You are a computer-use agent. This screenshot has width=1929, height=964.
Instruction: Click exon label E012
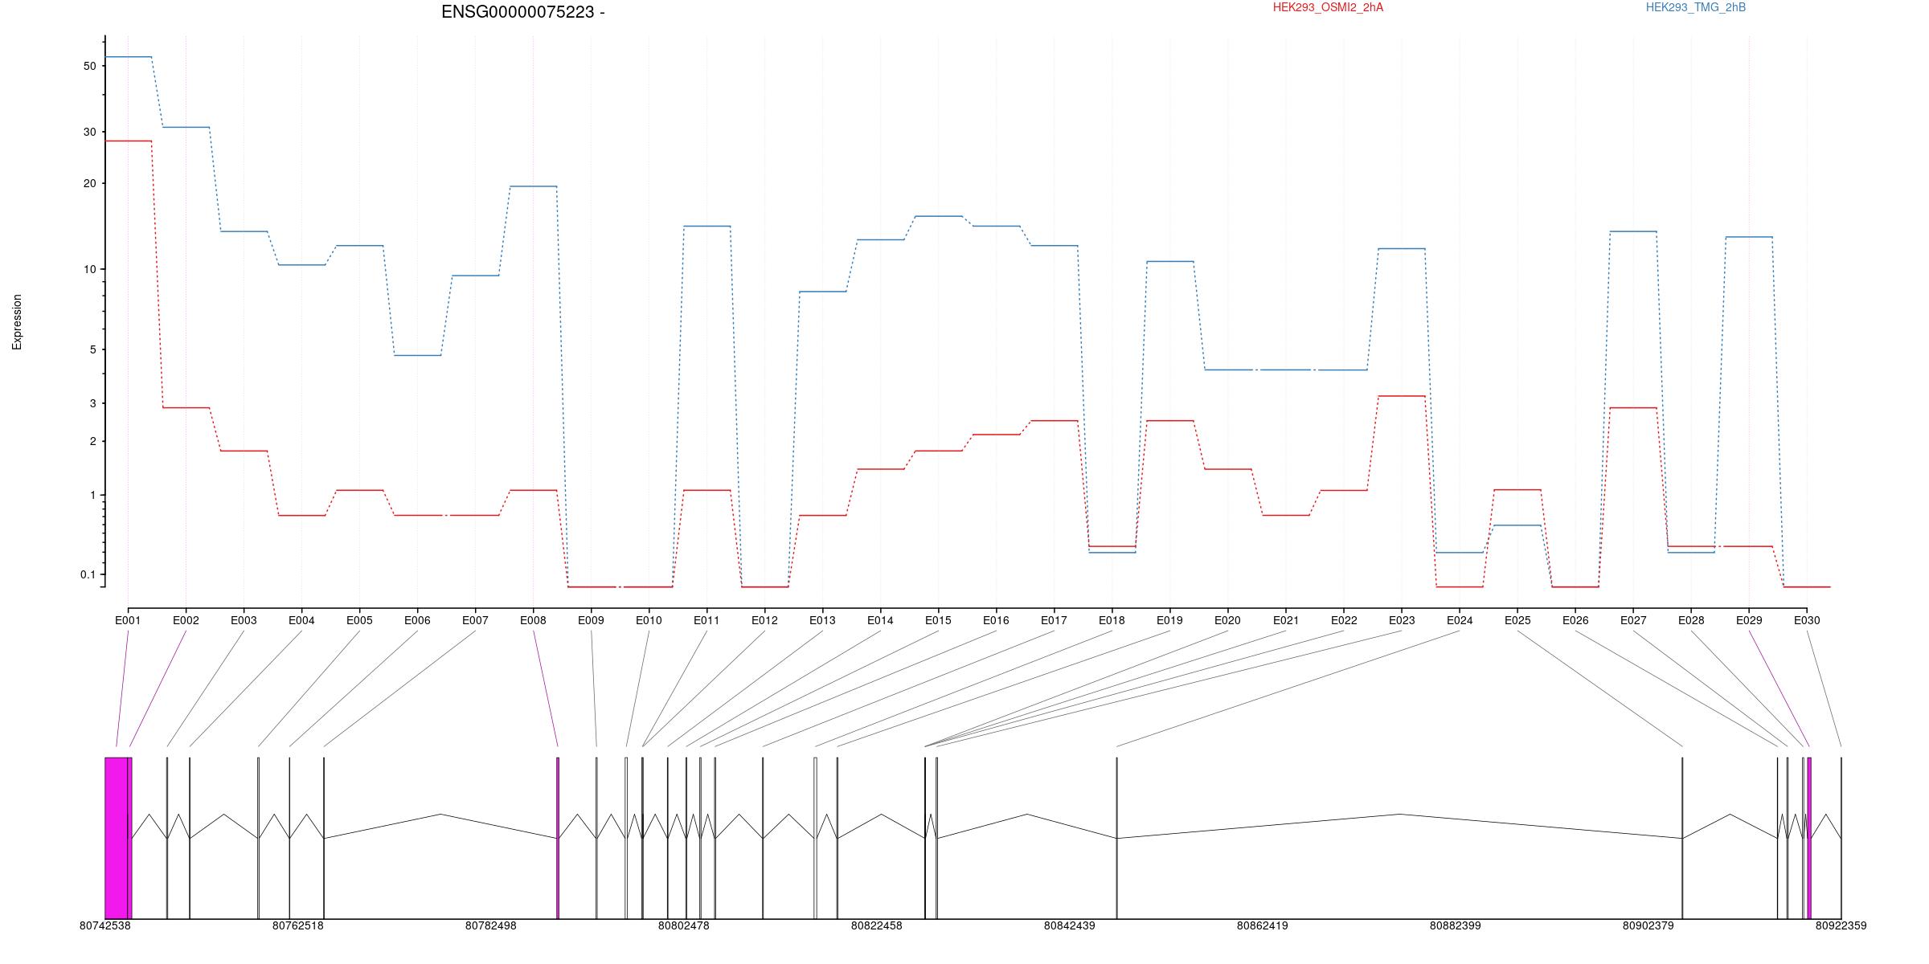pos(764,620)
